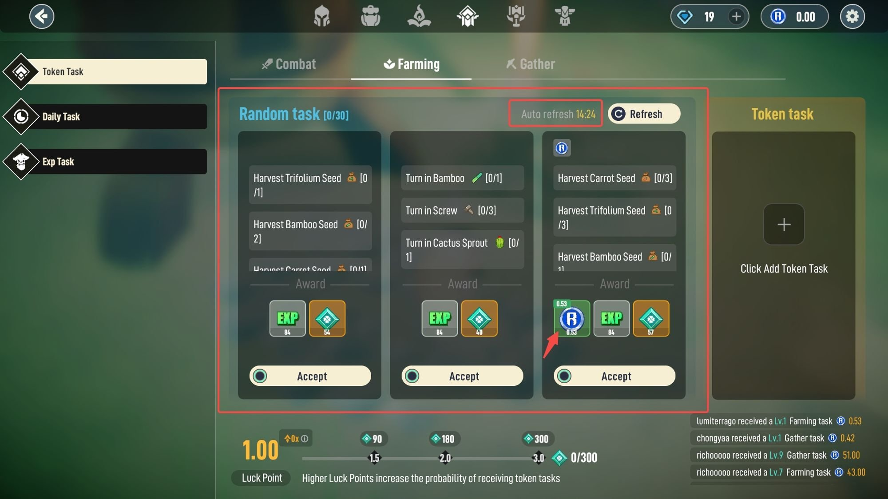The height and width of the screenshot is (499, 888).
Task: Switch to the Combat tab
Action: click(x=289, y=64)
